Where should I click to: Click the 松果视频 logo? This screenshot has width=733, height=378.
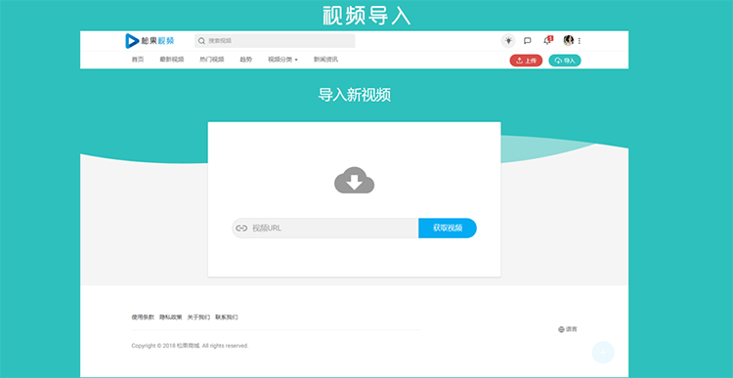[150, 41]
